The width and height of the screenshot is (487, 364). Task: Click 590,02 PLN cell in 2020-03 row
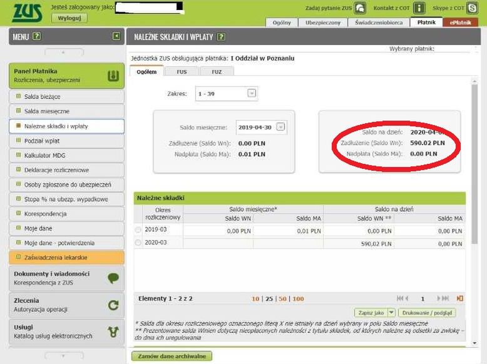[359, 243]
